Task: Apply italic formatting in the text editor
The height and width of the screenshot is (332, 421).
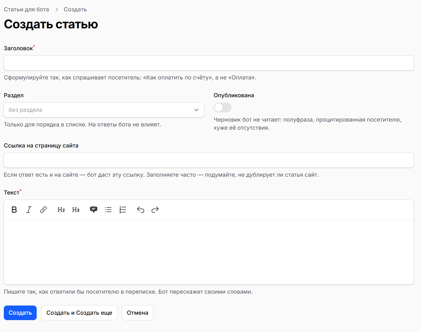Action: click(29, 210)
